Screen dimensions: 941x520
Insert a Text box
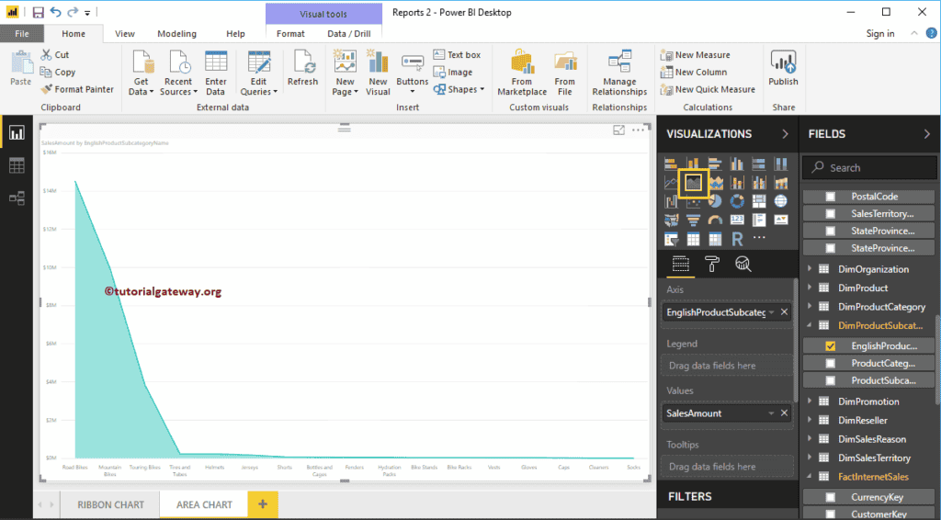tap(458, 54)
